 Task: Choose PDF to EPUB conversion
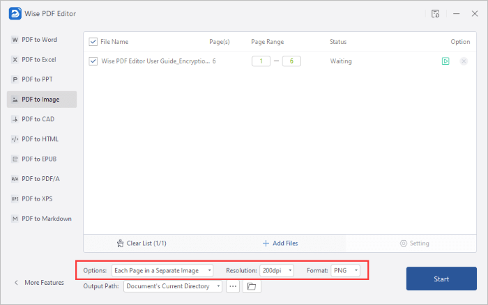click(x=42, y=159)
